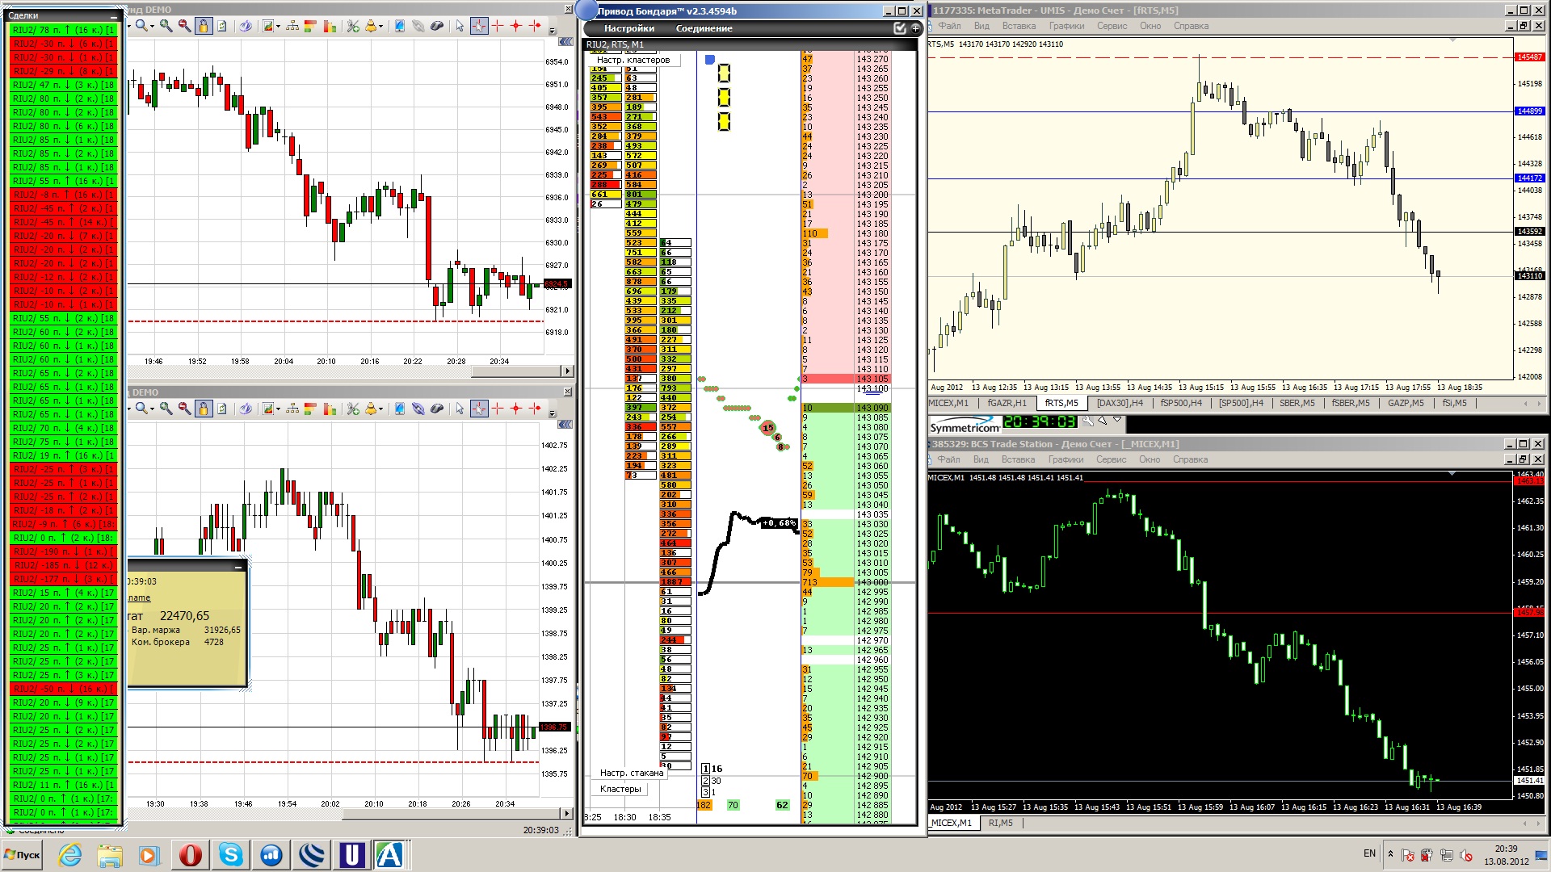
Task: Click zoom in magnifier in top chart toolbar
Action: pyautogui.click(x=166, y=26)
